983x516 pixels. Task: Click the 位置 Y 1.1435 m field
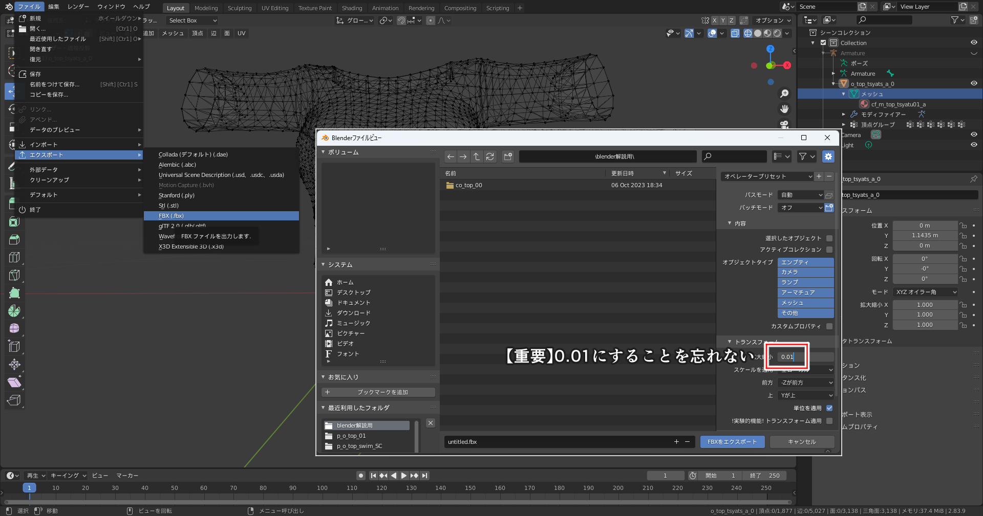[925, 236]
